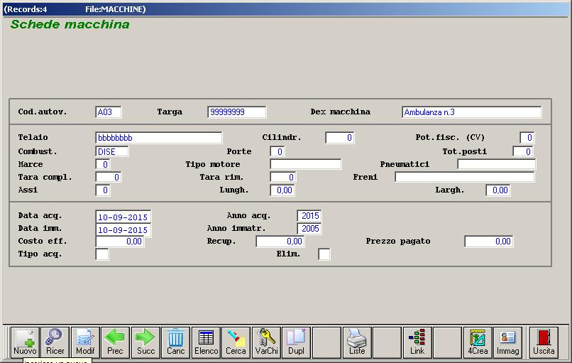Click the Marce field

point(103,164)
